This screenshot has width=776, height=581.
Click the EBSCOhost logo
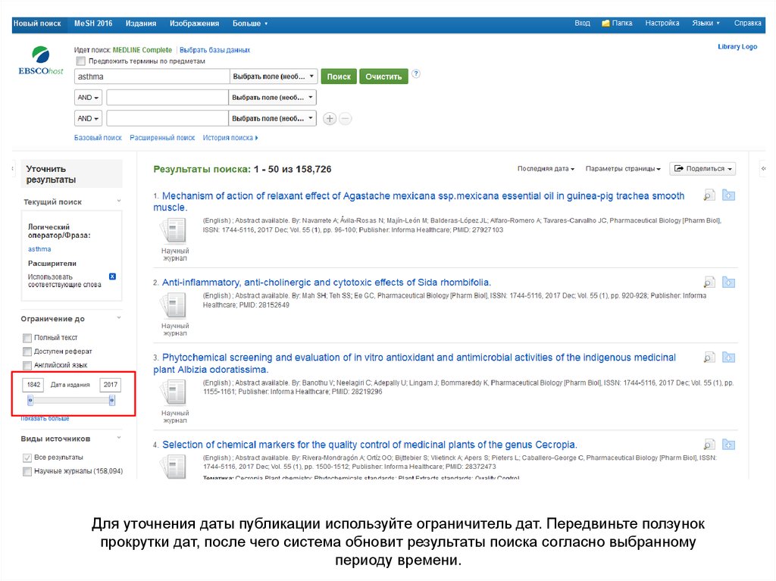click(41, 61)
